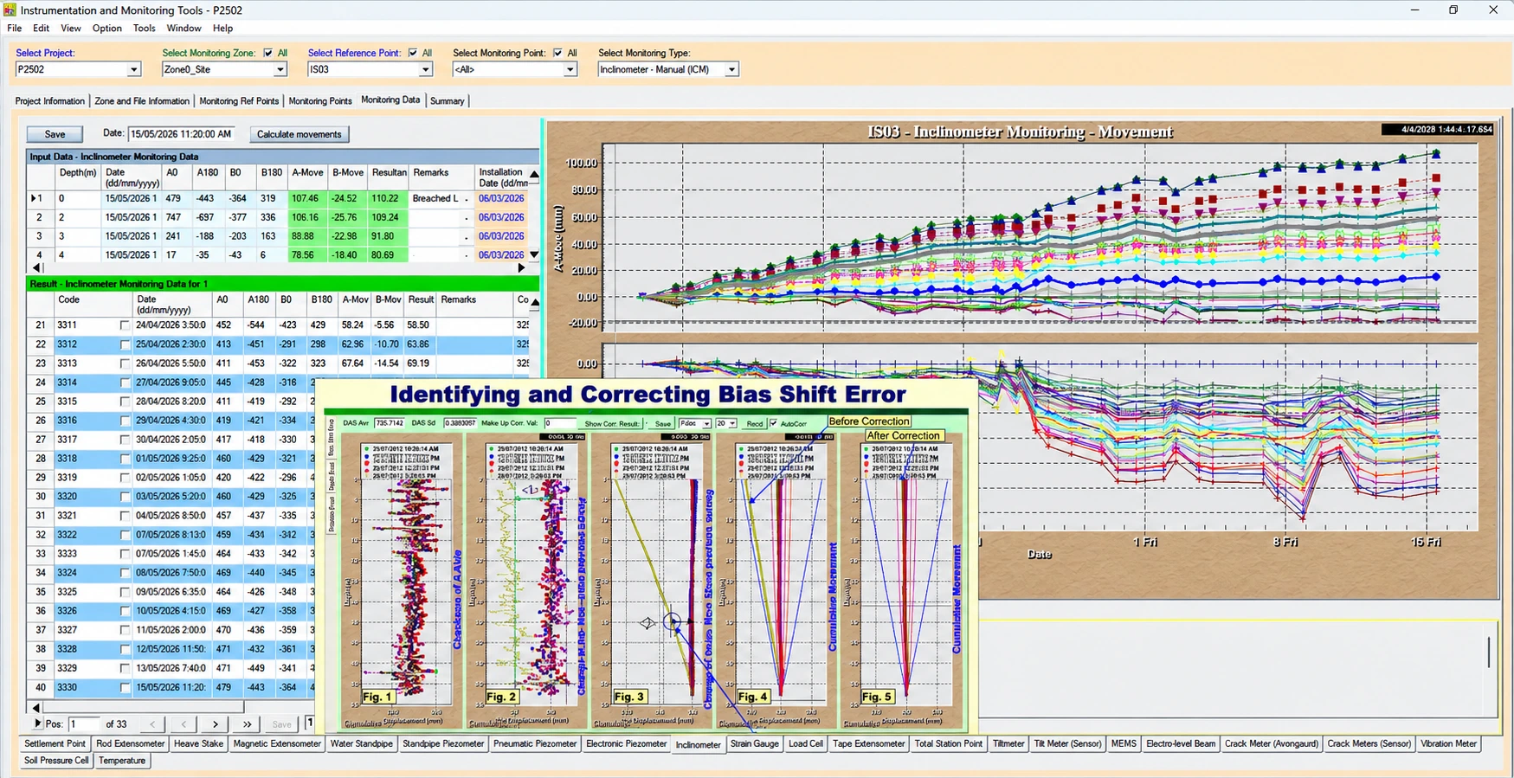Select A-Move value 107.46
1514x778 pixels.
[306, 198]
